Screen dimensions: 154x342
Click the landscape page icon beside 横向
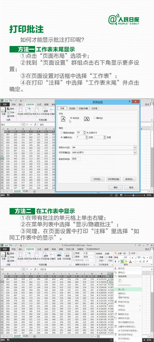point(87,119)
